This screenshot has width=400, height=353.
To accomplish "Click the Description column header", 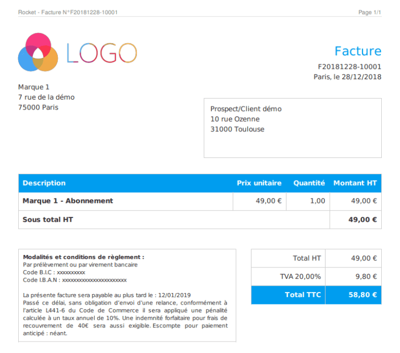I will (44, 183).
